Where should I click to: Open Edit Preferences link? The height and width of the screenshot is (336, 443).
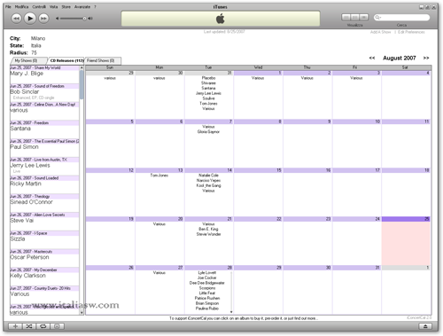coord(411,32)
